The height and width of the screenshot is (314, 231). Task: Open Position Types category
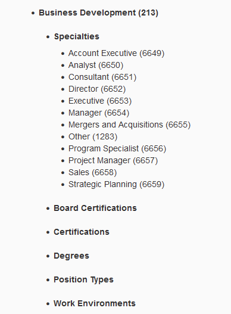83,280
